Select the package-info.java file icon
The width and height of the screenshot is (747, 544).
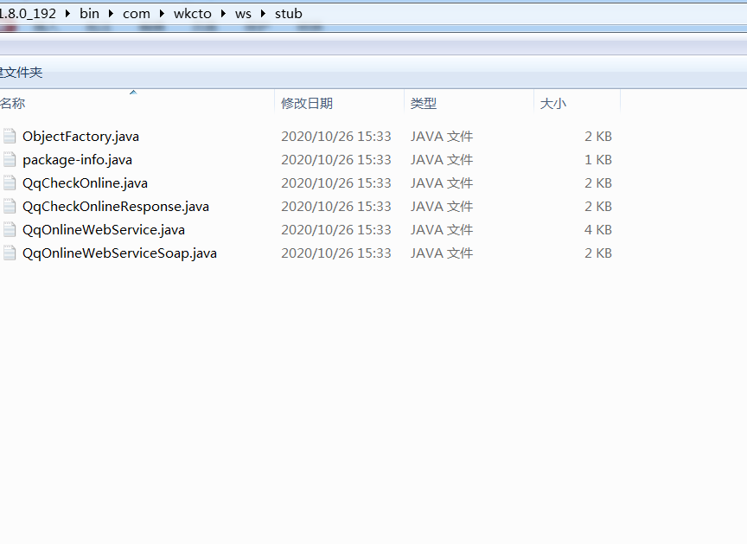click(x=9, y=160)
